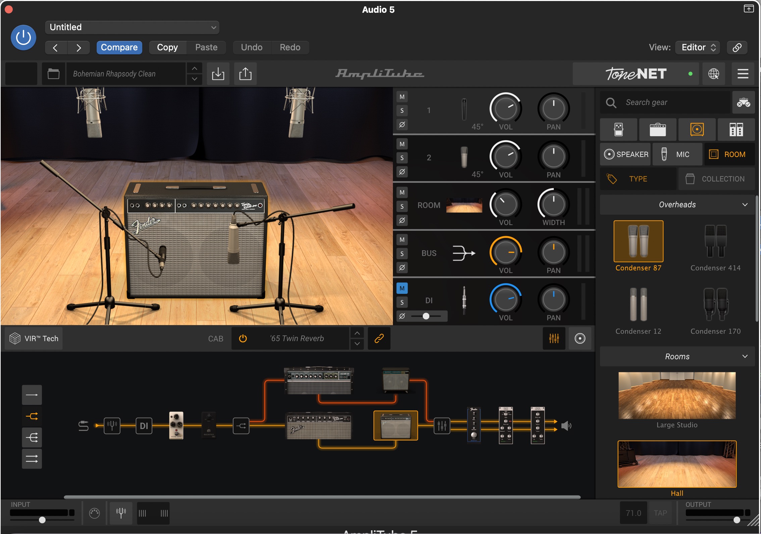Adjust the INPUT level slider
This screenshot has height=534, width=761.
(42, 520)
